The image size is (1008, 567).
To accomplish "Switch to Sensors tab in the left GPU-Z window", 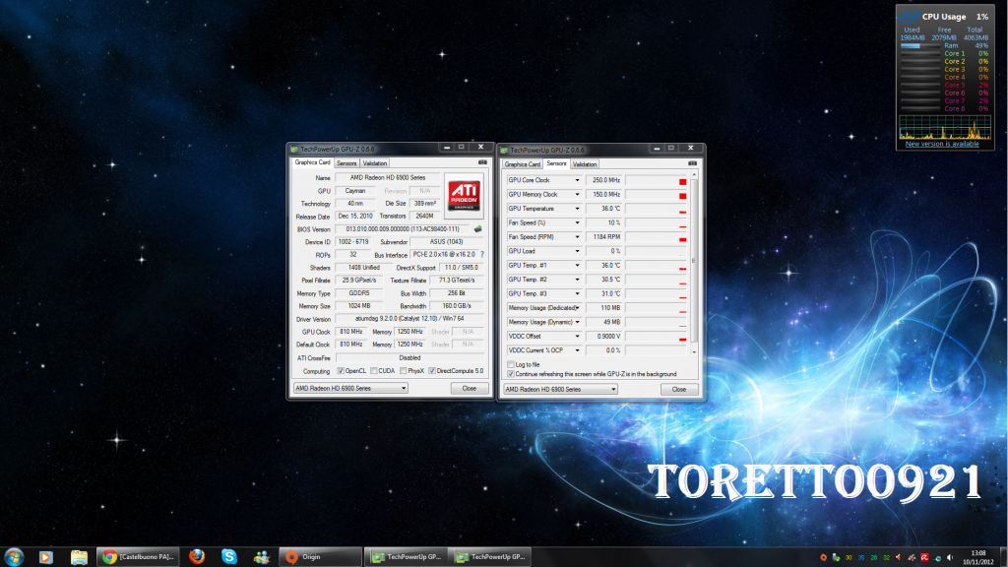I will 346,163.
